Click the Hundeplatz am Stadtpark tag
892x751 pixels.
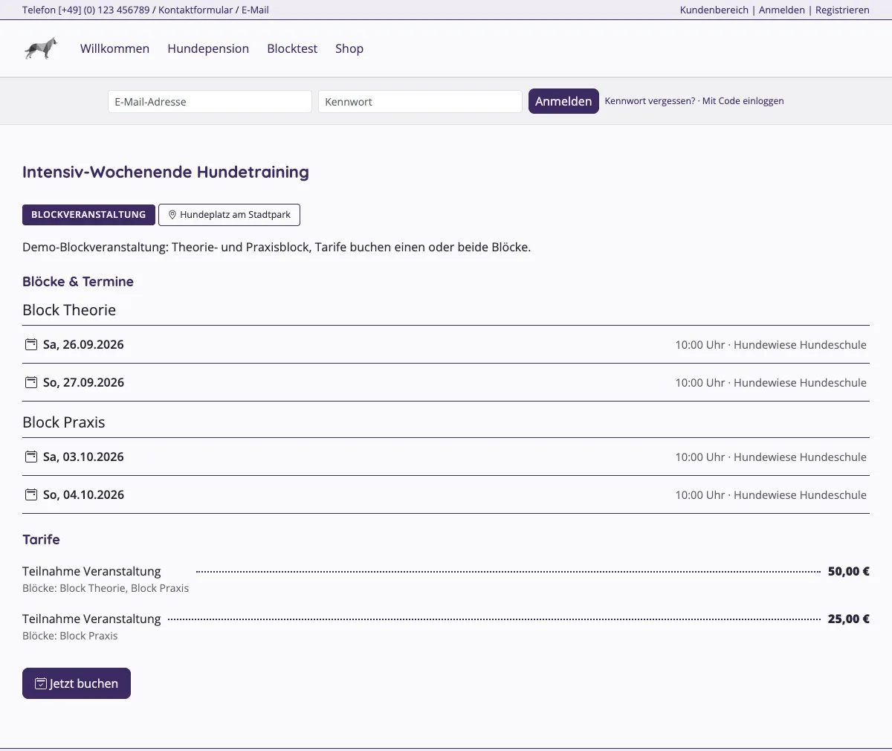tap(229, 215)
